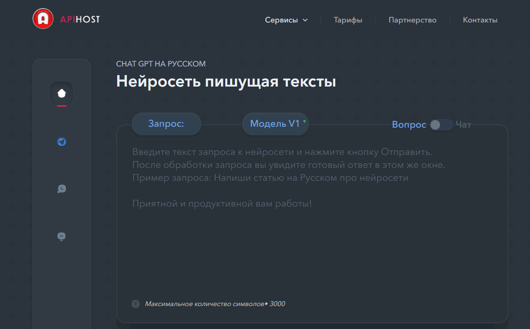
Task: Open the Home icon in sidebar
Action: click(x=61, y=93)
